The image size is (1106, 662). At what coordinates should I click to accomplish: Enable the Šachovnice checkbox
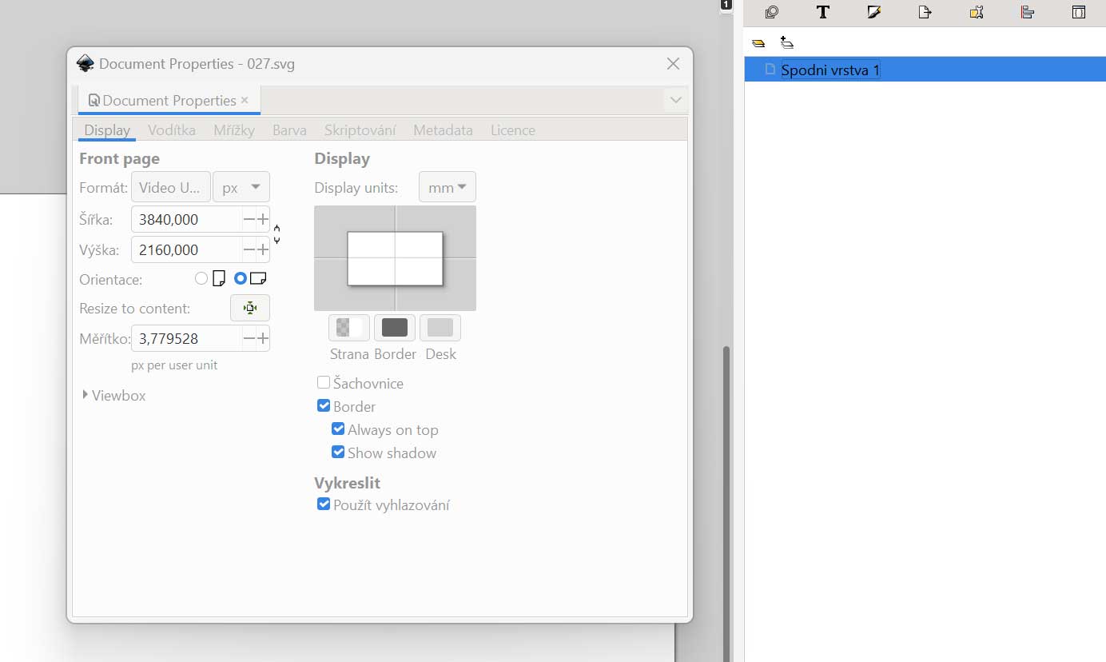tap(324, 383)
